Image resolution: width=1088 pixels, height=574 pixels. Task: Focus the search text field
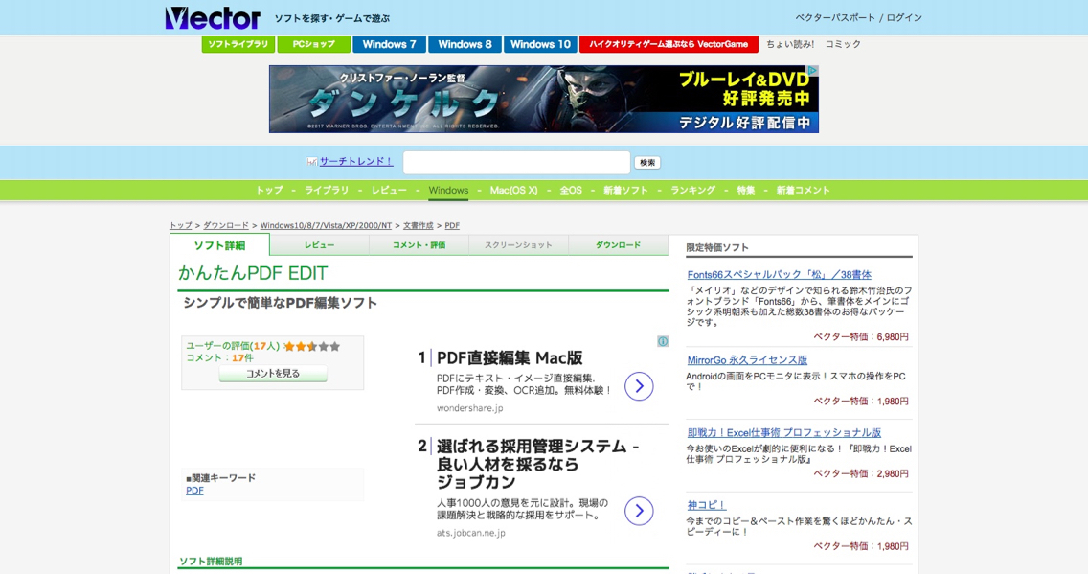[x=516, y=163]
